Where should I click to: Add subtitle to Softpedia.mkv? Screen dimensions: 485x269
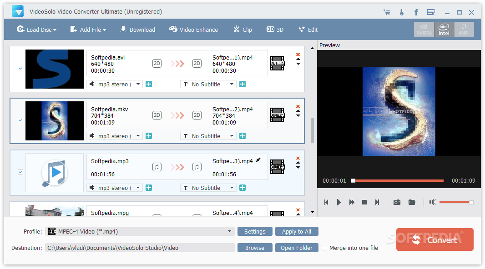pos(242,136)
